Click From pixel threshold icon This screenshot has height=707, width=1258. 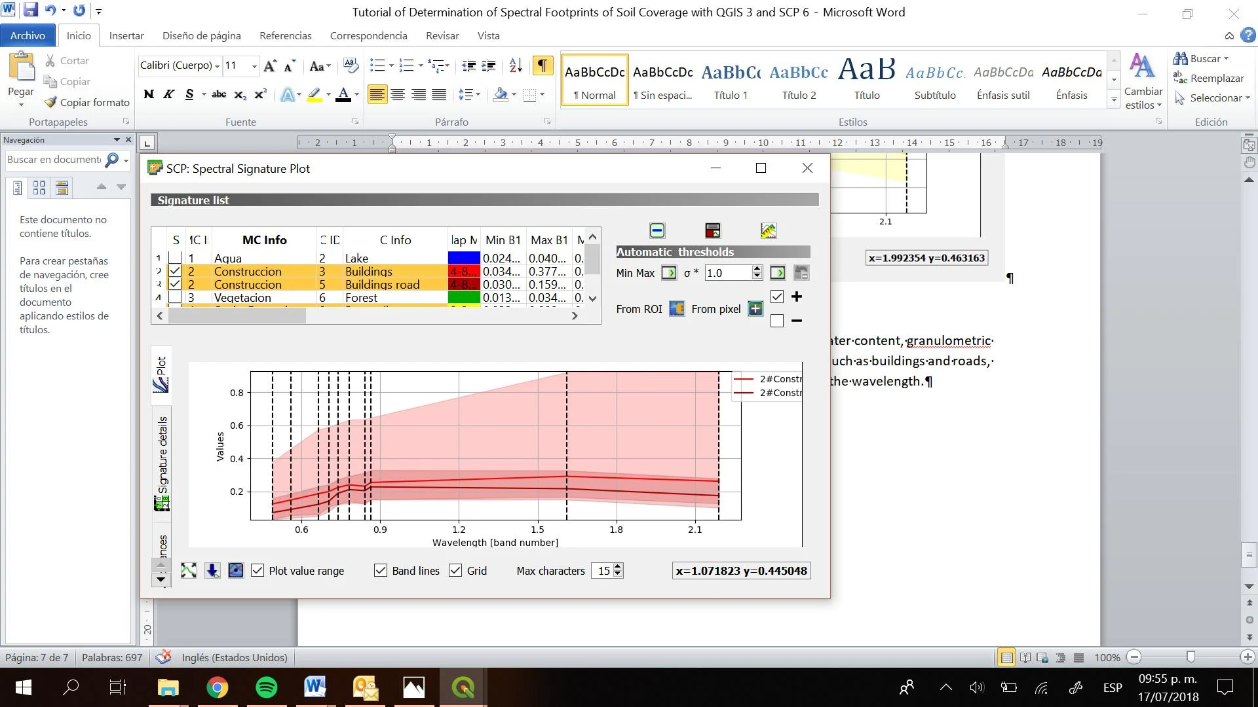pos(755,309)
